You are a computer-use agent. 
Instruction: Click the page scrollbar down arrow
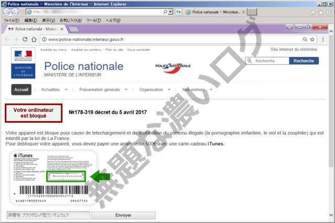coord(331,215)
